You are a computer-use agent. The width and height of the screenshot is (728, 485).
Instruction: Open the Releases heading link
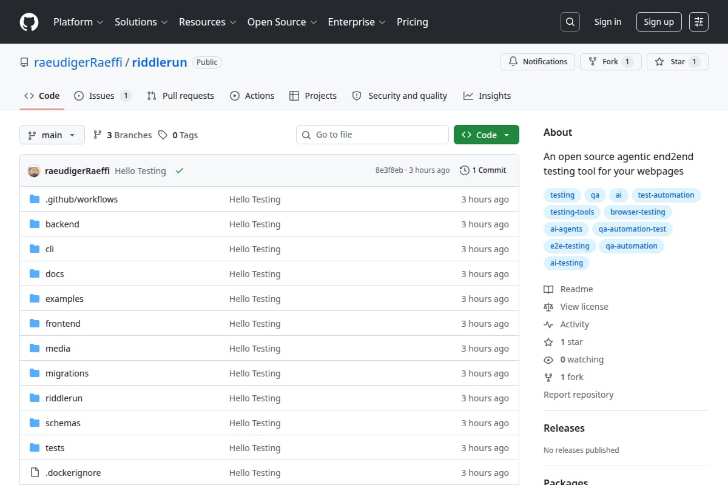[x=564, y=428]
